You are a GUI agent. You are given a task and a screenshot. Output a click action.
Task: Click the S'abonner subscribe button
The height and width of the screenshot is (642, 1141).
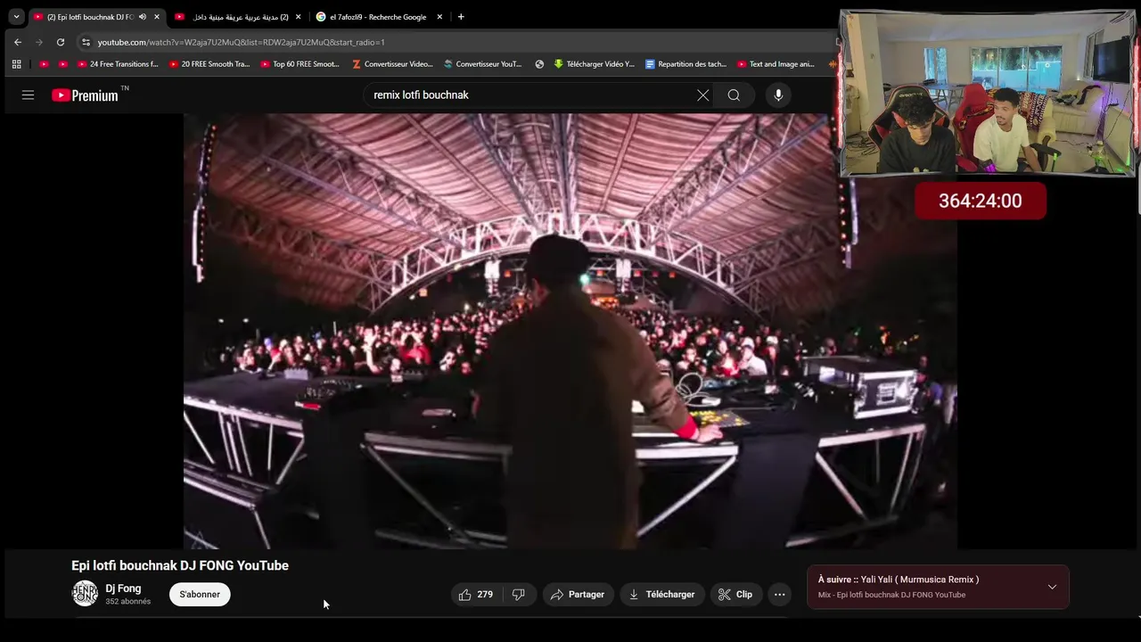pos(200,595)
